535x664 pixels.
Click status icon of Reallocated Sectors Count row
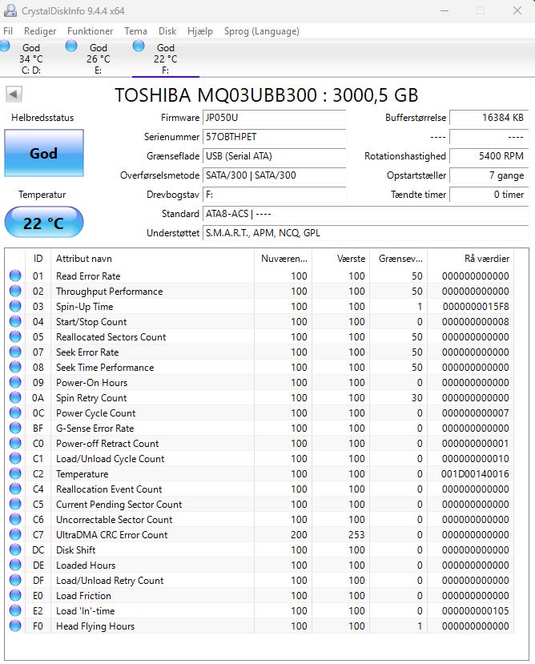pos(15,336)
